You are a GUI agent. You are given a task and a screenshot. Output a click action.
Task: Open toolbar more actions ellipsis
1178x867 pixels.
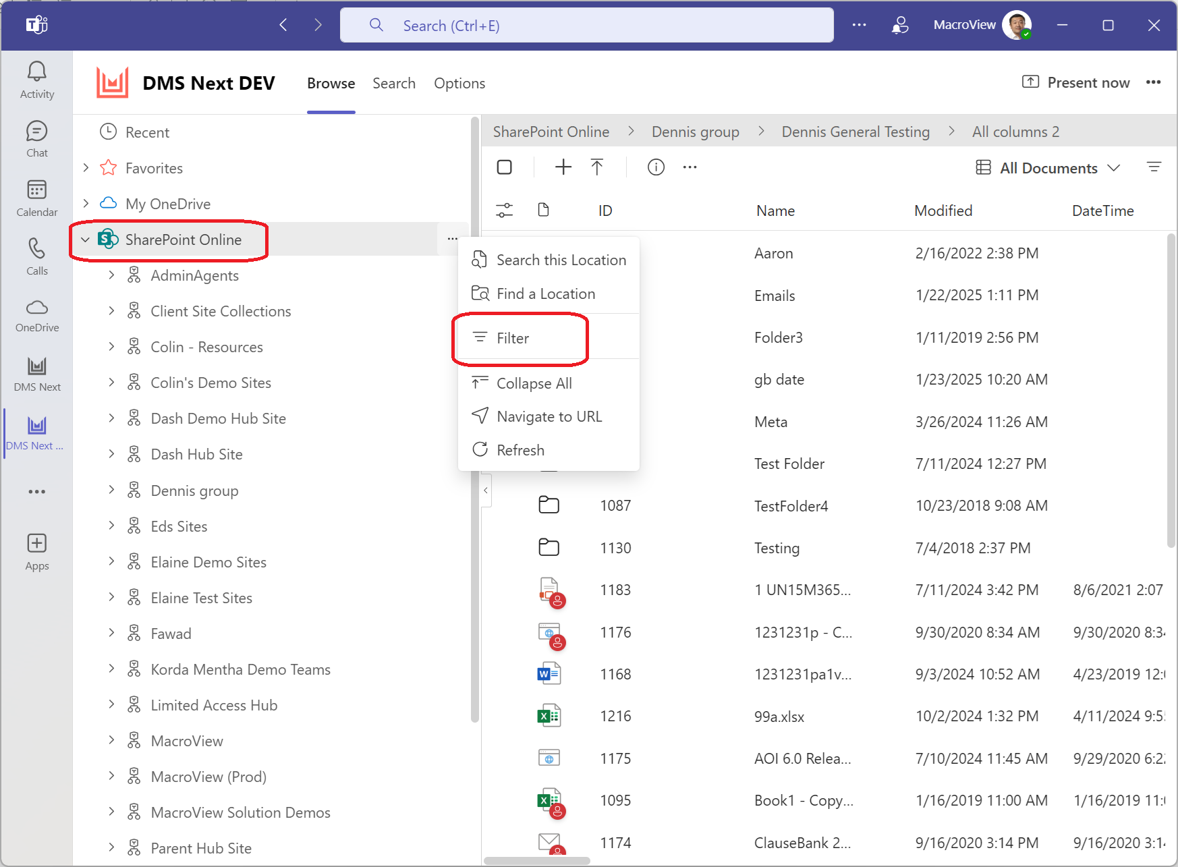690,167
